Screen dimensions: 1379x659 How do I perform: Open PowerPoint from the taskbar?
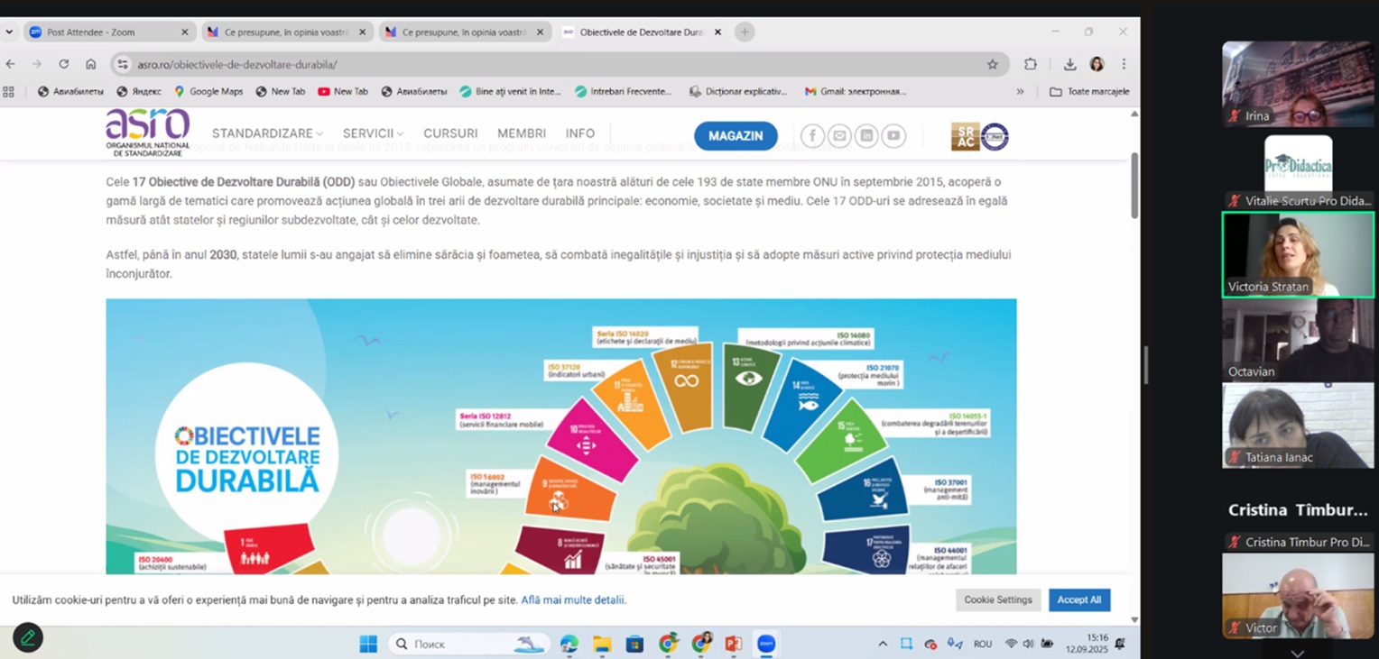pos(733,644)
